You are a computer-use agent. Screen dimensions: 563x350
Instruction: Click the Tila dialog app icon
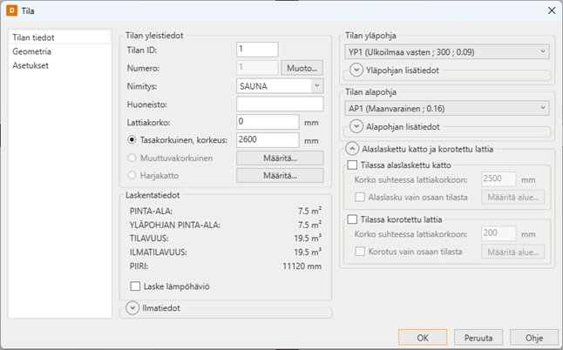(12, 10)
